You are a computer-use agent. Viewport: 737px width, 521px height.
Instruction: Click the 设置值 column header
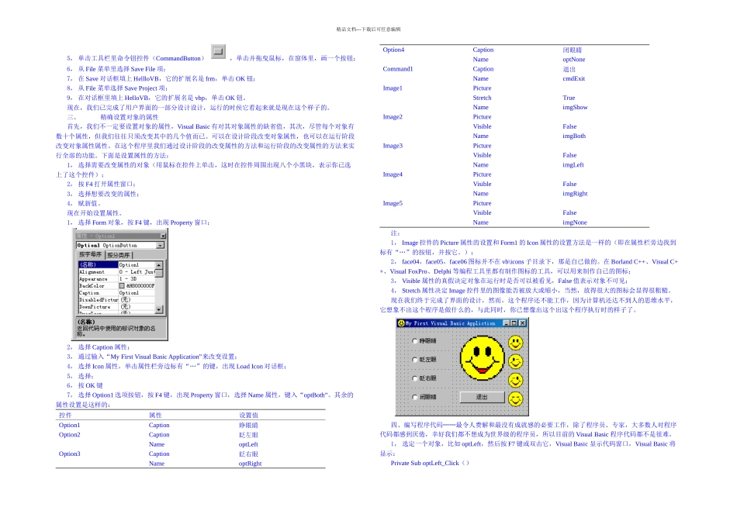249,416
